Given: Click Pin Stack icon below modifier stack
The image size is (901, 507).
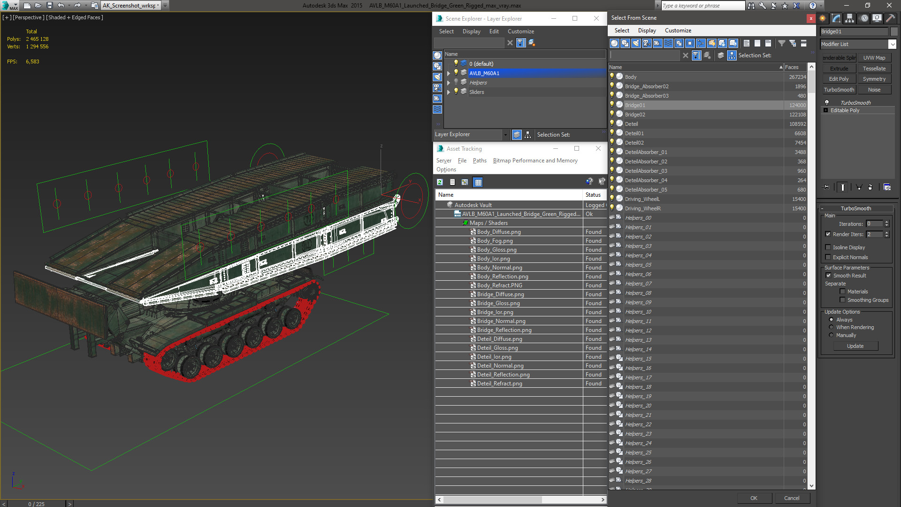Looking at the screenshot, I should pos(826,187).
